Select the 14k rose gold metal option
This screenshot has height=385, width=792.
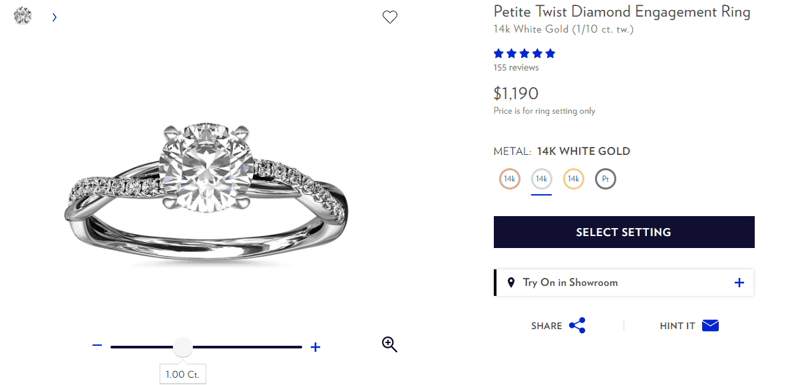pos(509,178)
